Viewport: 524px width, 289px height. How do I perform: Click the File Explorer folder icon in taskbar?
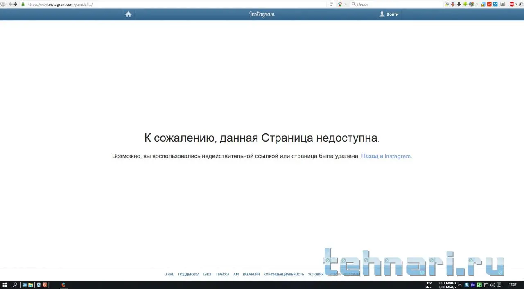[30, 285]
